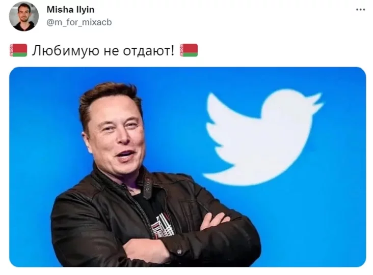
Task: Click Misha Ilyin's profile avatar
Action: click(x=24, y=16)
